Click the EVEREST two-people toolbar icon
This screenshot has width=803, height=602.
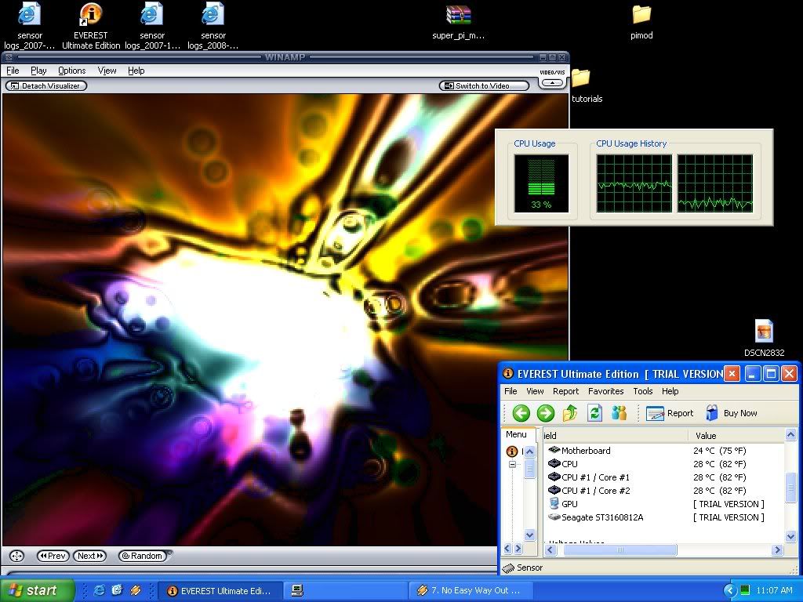(620, 412)
